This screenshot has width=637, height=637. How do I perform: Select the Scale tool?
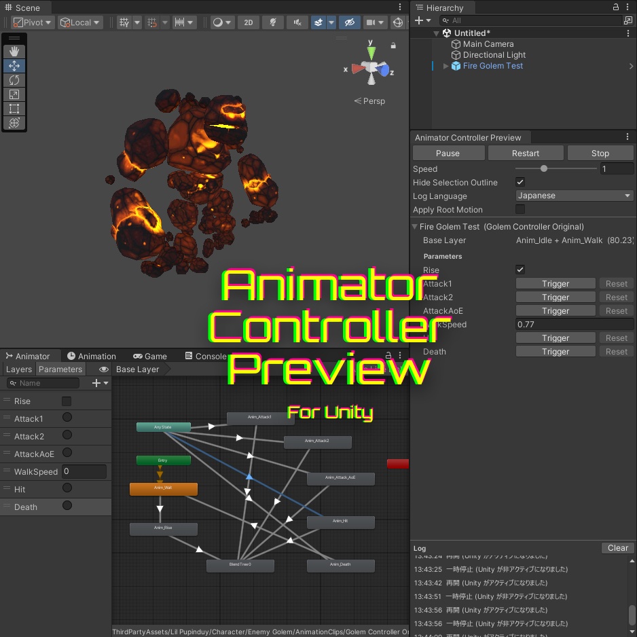coord(14,94)
